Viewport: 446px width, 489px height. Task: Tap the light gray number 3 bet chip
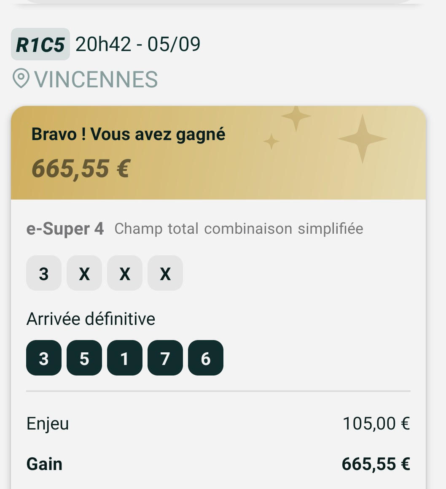tap(44, 273)
